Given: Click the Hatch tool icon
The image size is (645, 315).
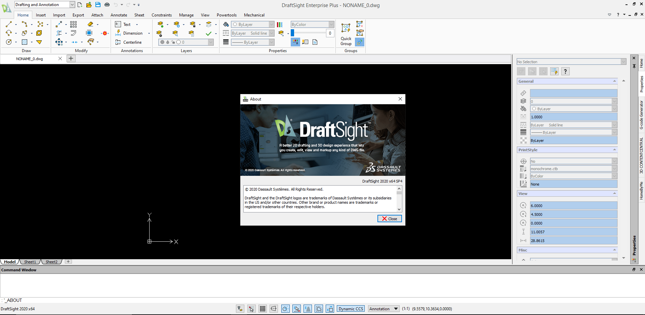Looking at the screenshot, I should pos(25,42).
